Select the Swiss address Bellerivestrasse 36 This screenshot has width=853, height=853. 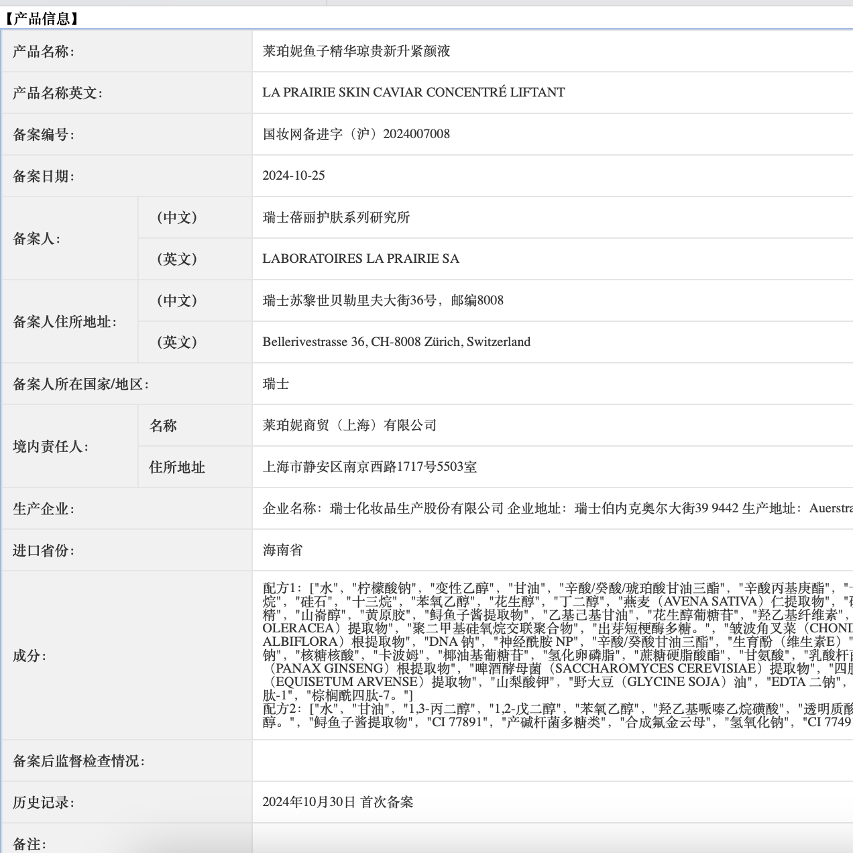pyautogui.click(x=396, y=342)
